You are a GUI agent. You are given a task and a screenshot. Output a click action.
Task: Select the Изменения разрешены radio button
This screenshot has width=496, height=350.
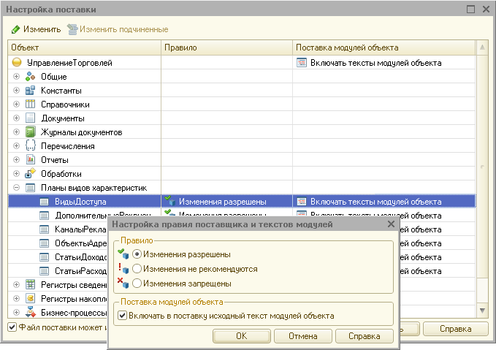pyautogui.click(x=137, y=254)
